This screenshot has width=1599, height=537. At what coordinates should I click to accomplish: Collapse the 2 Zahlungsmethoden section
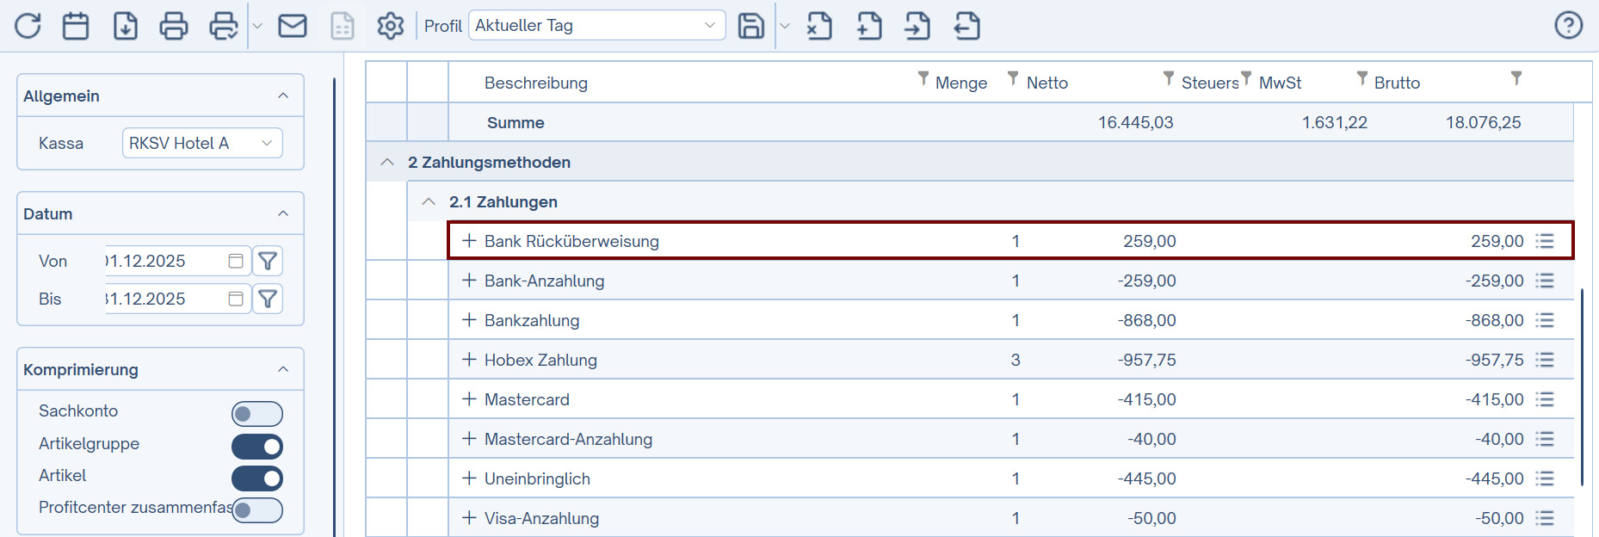click(x=387, y=162)
